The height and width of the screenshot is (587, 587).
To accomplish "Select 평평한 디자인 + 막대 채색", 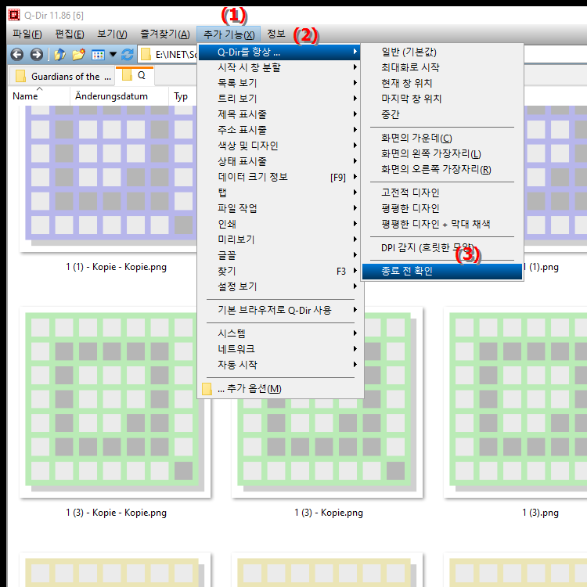I will [441, 225].
